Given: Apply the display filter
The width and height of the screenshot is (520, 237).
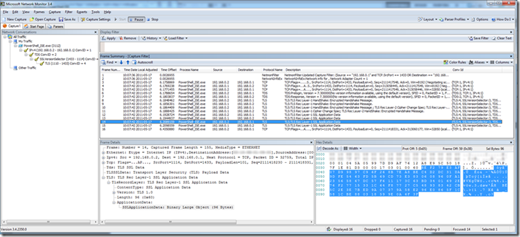Looking at the screenshot, I should coord(109,38).
